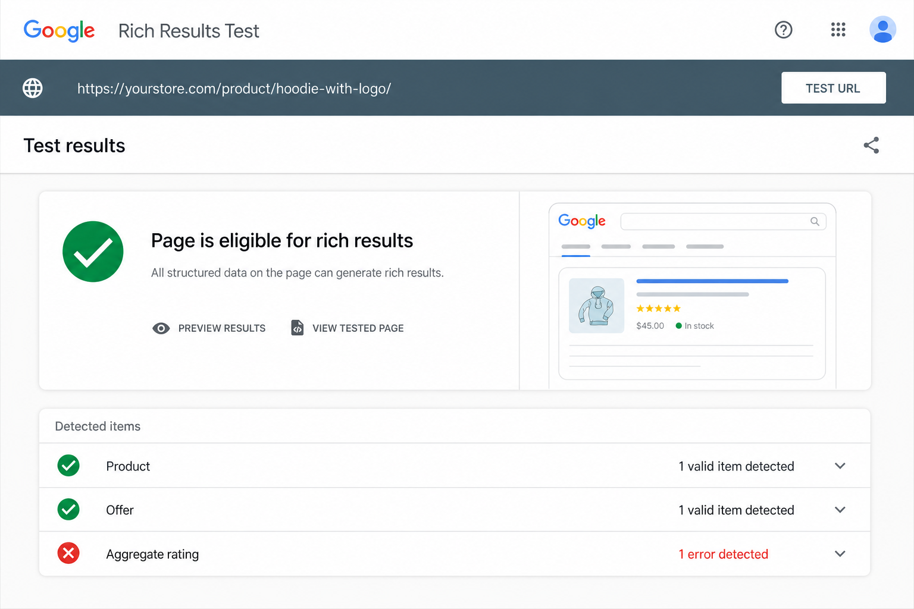Screen dimensions: 914x609
Task: Click the Google logo in preview mockup
Action: point(582,221)
